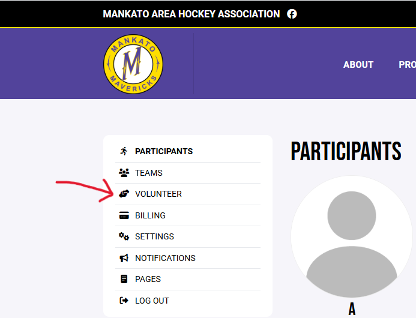Click the Volunteer handshake icon
The width and height of the screenshot is (416, 318).
[x=124, y=194]
